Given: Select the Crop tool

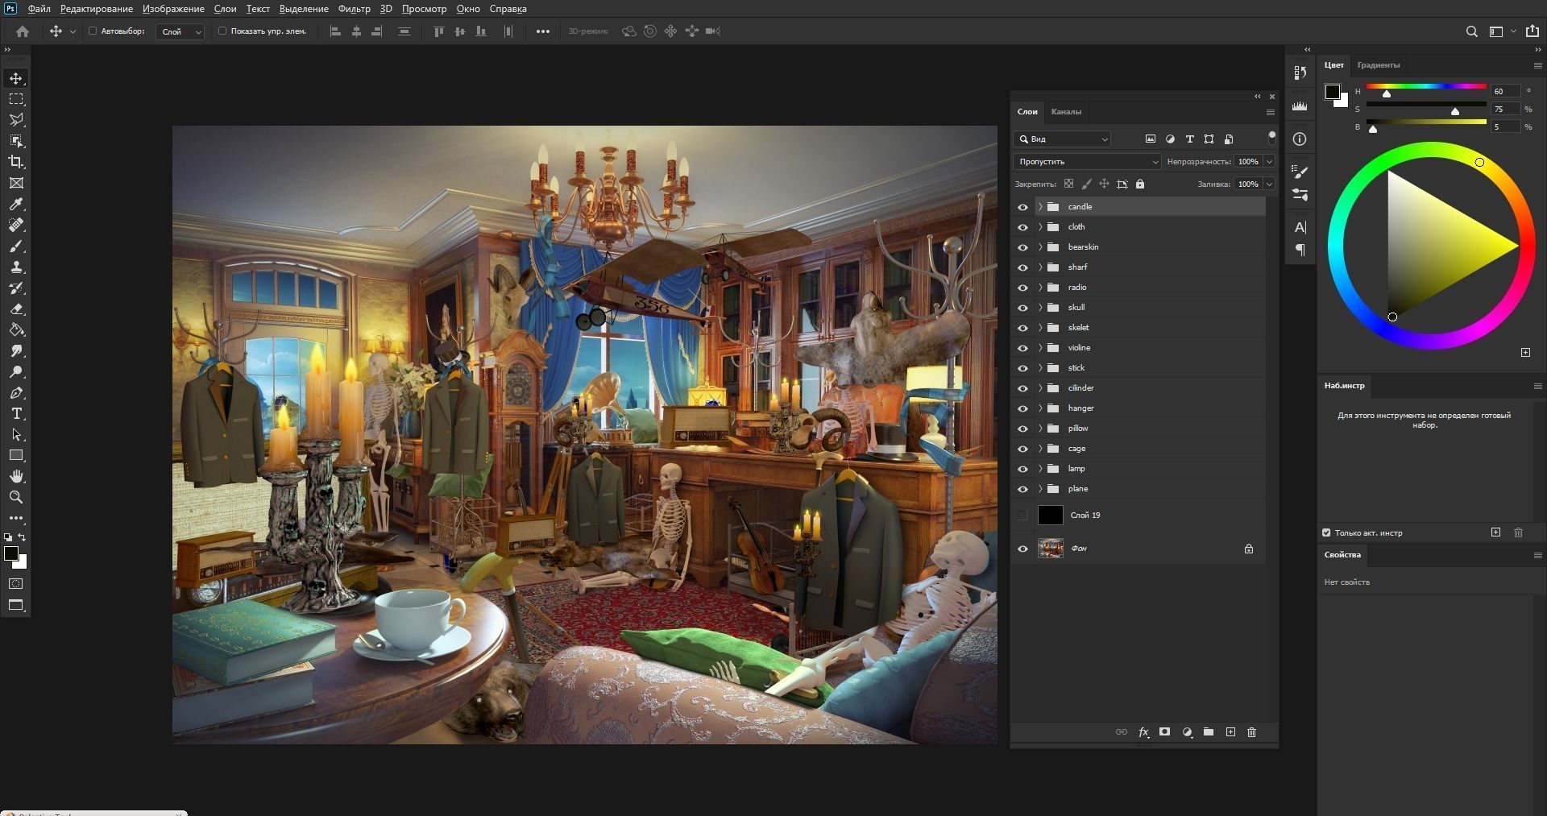Looking at the screenshot, I should coord(16,162).
